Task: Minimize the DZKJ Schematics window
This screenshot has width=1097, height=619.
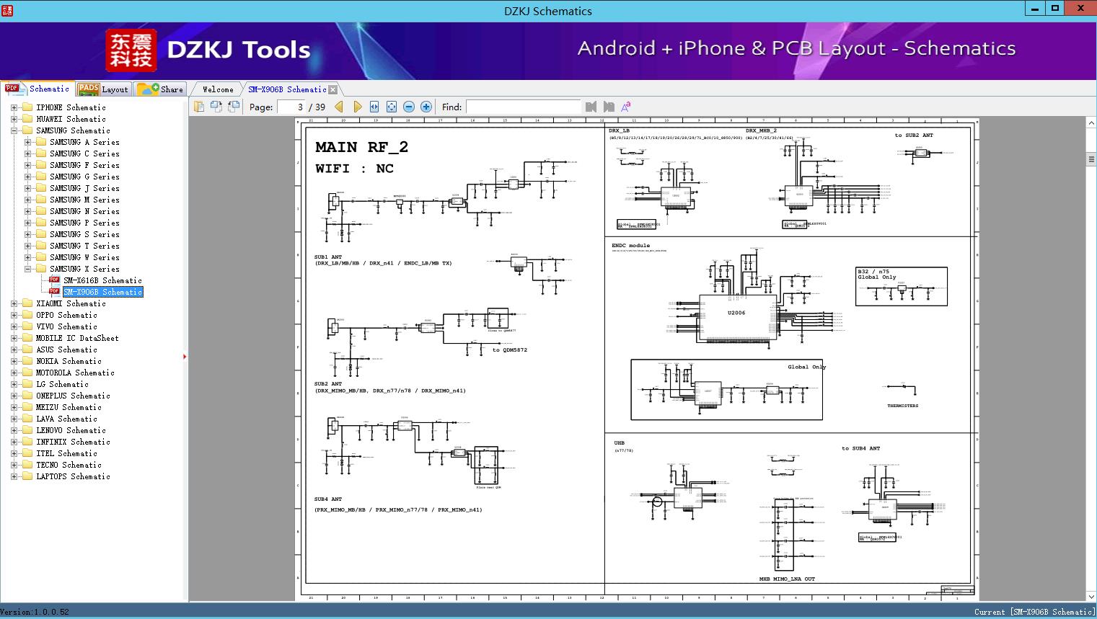Action: click(x=1035, y=8)
